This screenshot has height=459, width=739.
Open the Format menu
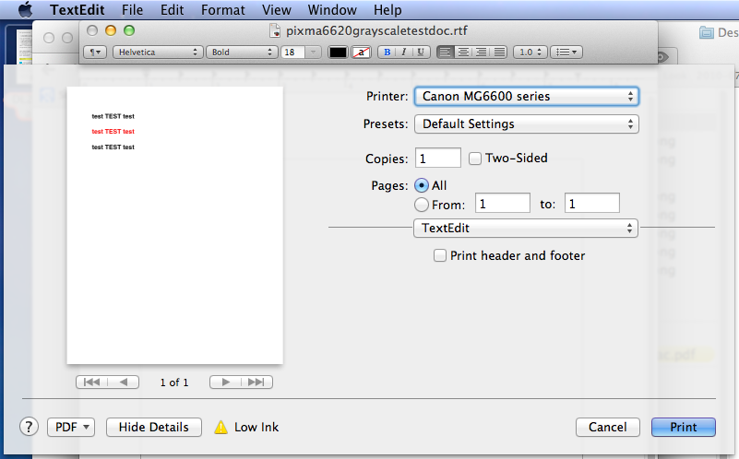(x=221, y=10)
